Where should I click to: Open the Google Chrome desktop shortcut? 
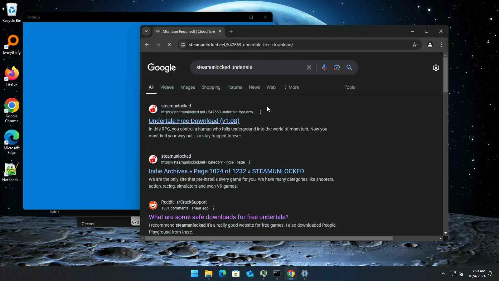point(12,110)
